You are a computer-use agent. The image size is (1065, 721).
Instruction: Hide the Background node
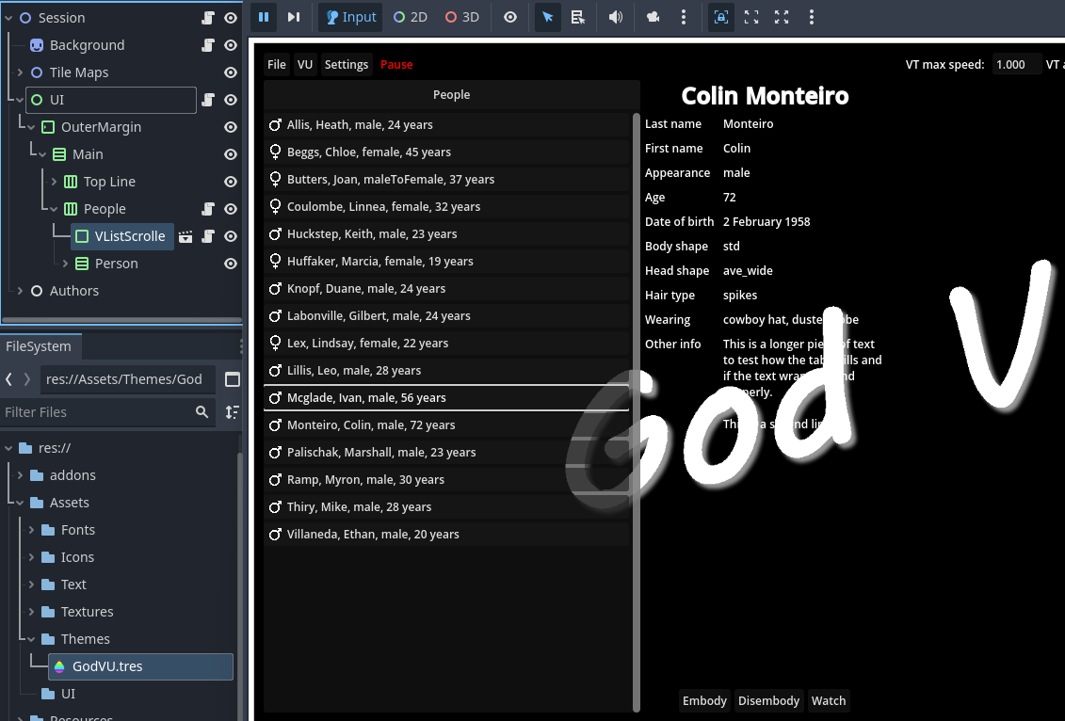point(230,44)
